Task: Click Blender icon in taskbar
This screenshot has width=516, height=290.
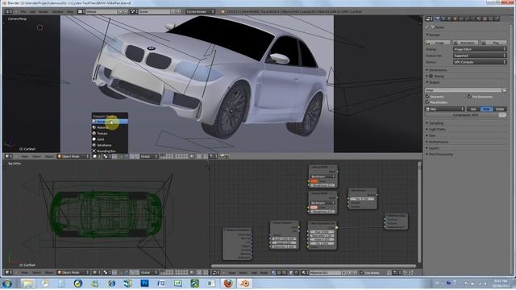Action: tap(244, 283)
